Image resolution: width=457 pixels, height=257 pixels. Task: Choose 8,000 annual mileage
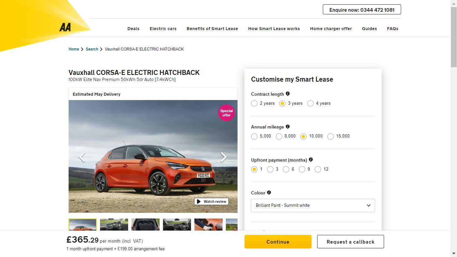coord(279,136)
